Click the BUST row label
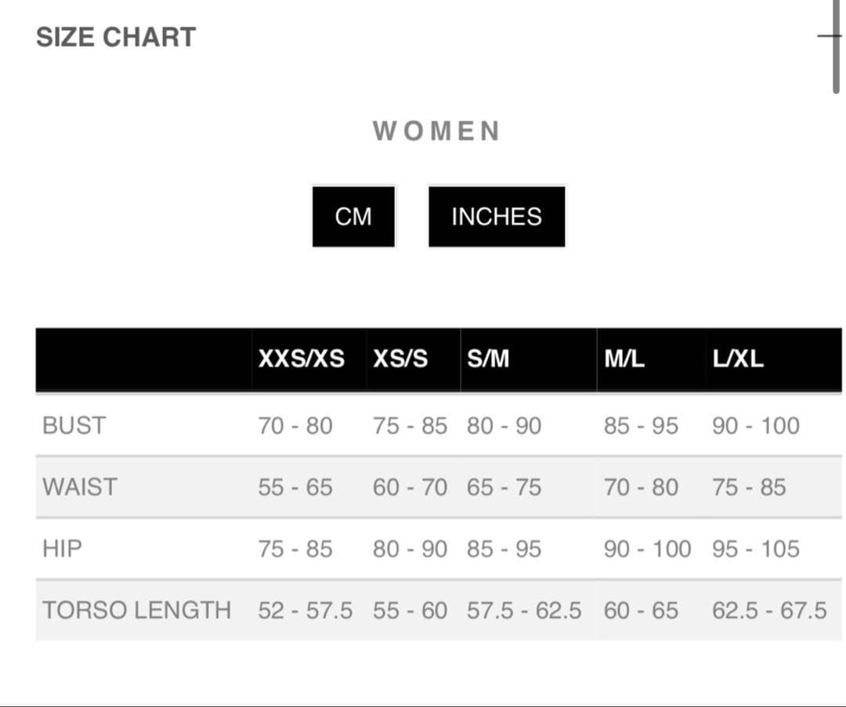This screenshot has width=846, height=707. click(x=74, y=426)
